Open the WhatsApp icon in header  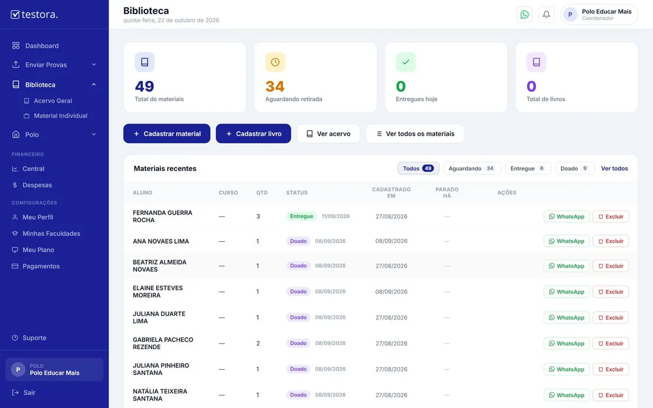[x=524, y=15]
